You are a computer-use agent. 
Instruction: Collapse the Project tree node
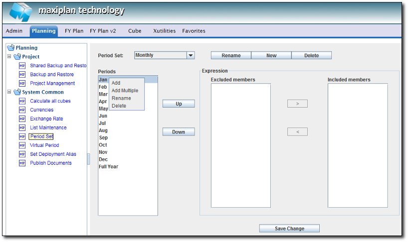(9, 57)
